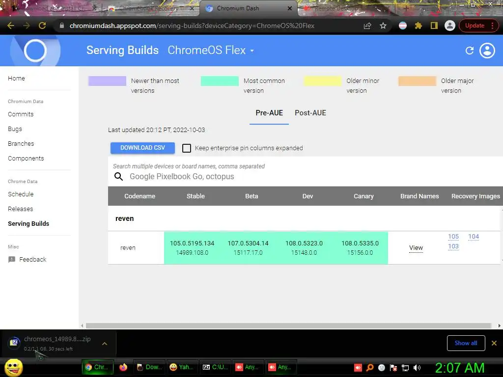The image size is (503, 377).
Task: Toggle the browser side panel icon
Action: pos(434,26)
